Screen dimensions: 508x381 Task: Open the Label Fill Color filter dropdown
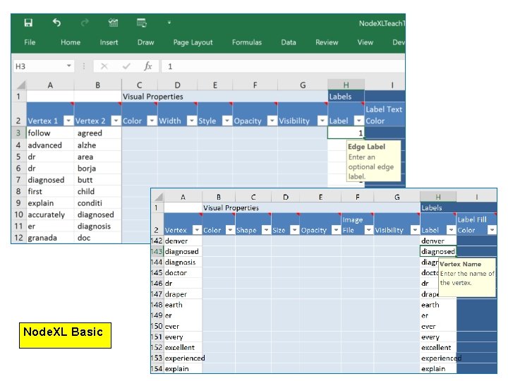point(492,230)
